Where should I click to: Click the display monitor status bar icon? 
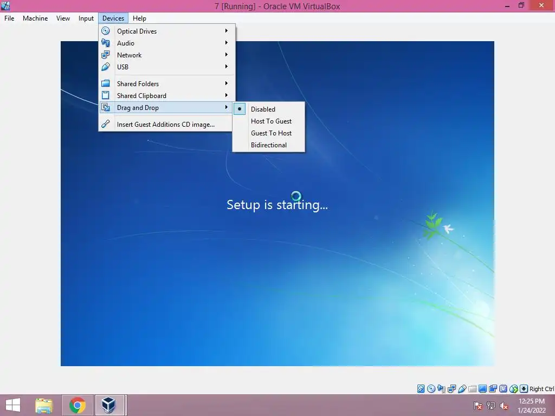[x=482, y=389]
